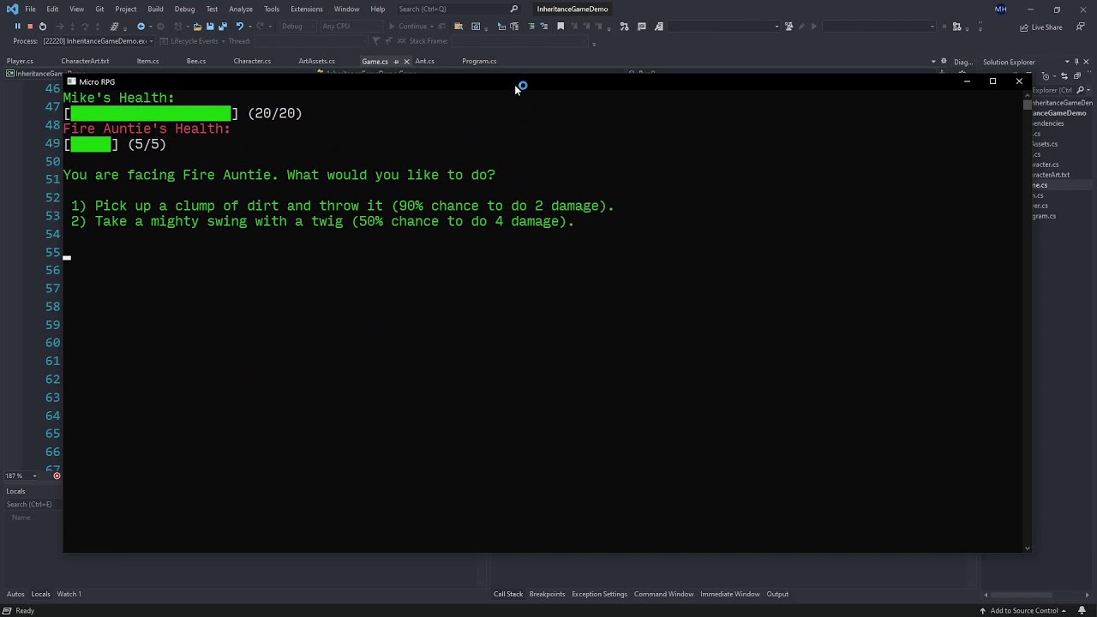
Task: Switch to the Player.cs tab
Action: [x=20, y=62]
